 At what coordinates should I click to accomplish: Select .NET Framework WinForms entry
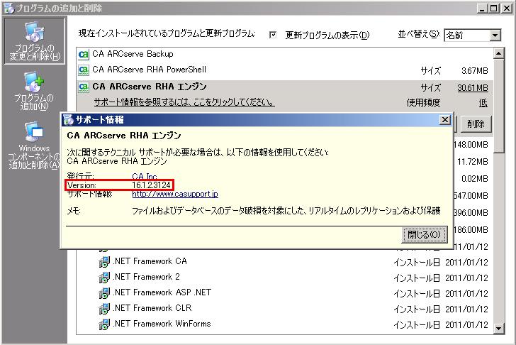click(162, 324)
